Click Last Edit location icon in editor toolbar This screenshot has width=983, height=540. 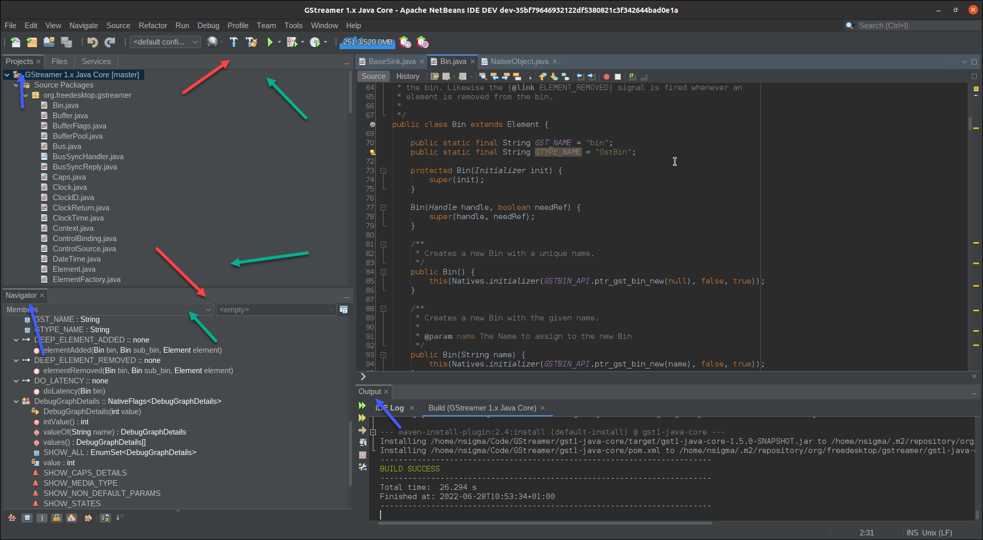pyautogui.click(x=435, y=76)
